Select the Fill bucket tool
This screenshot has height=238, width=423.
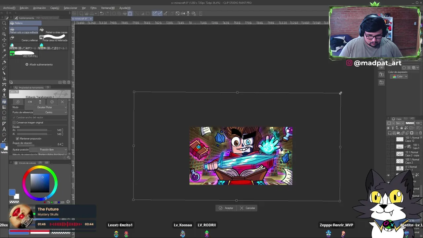[x=4, y=101]
